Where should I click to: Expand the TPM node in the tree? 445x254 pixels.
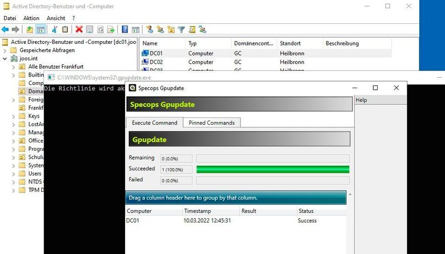click(13, 190)
